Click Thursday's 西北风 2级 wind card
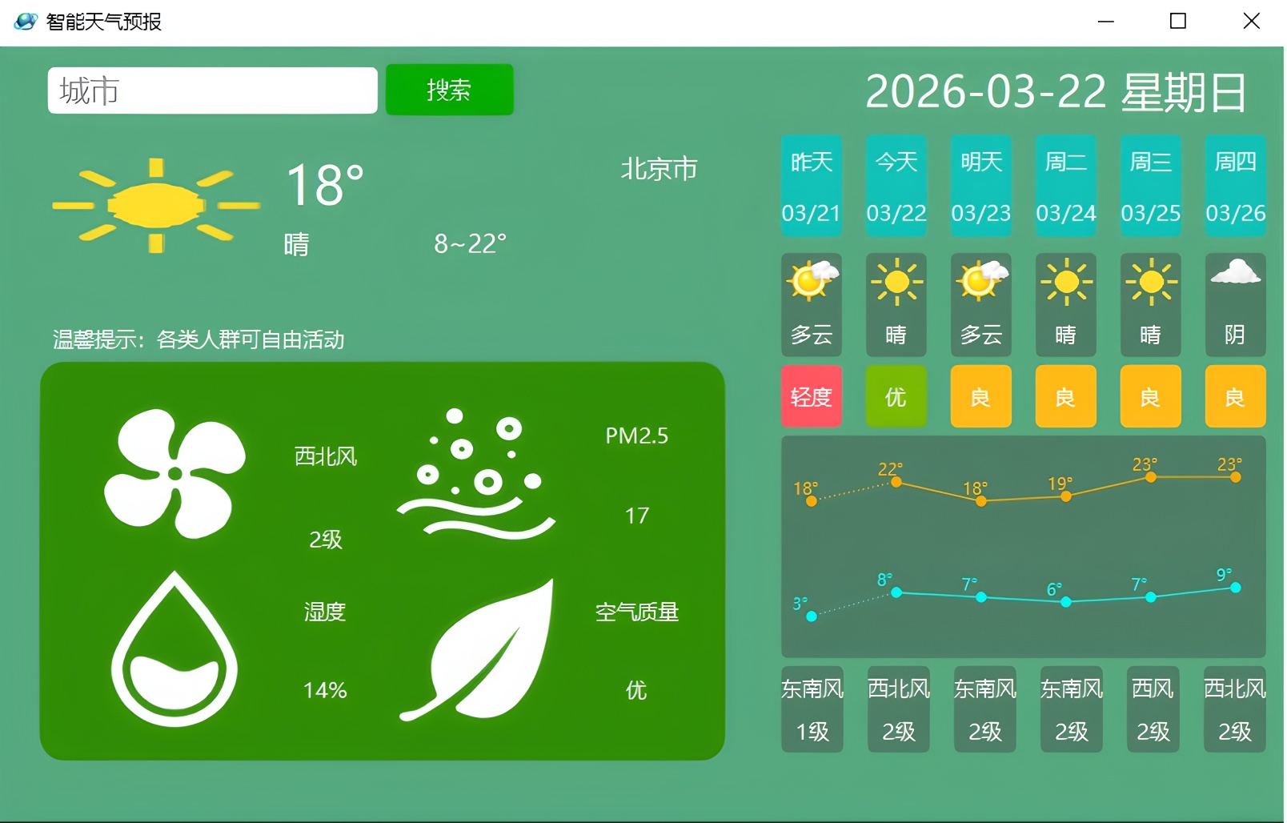The image size is (1287, 823). tap(1235, 709)
